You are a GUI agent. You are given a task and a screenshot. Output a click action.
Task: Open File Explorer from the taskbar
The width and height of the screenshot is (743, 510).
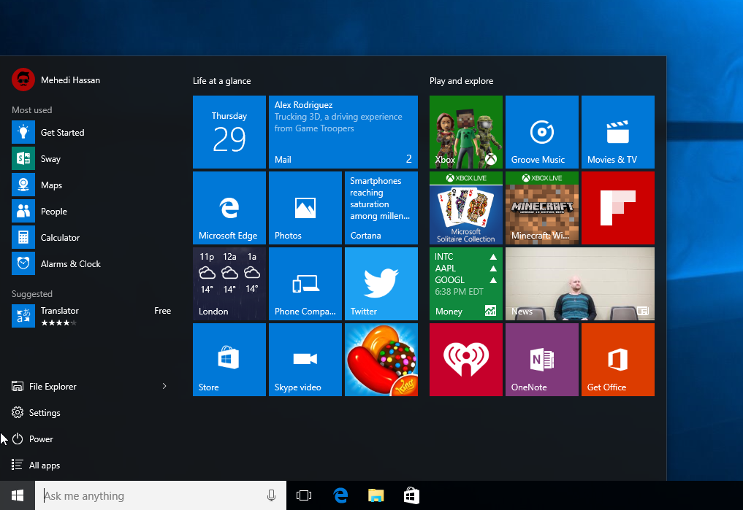pos(376,495)
